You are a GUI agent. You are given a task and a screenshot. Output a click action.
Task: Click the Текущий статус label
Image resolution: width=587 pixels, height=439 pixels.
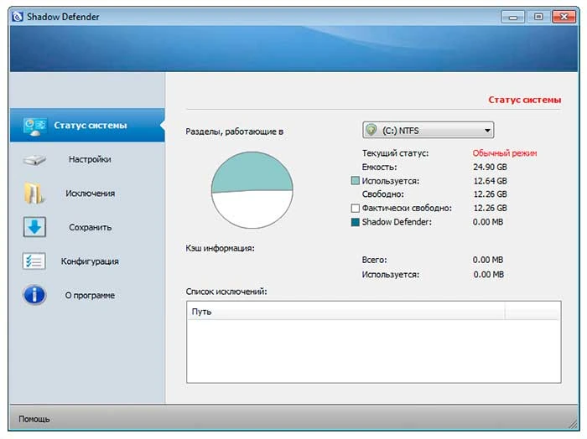coord(395,153)
